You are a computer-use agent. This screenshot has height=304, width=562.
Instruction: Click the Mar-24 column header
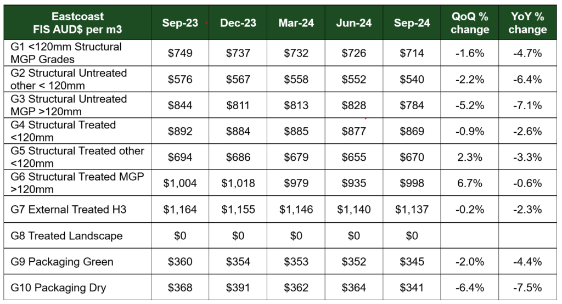tap(296, 23)
